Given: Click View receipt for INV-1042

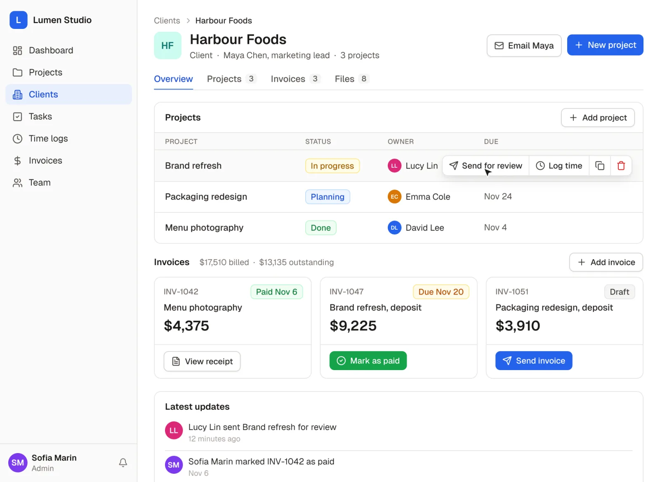Looking at the screenshot, I should pyautogui.click(x=202, y=361).
